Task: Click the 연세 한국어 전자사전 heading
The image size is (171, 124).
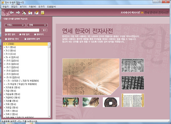Action: (x=87, y=31)
